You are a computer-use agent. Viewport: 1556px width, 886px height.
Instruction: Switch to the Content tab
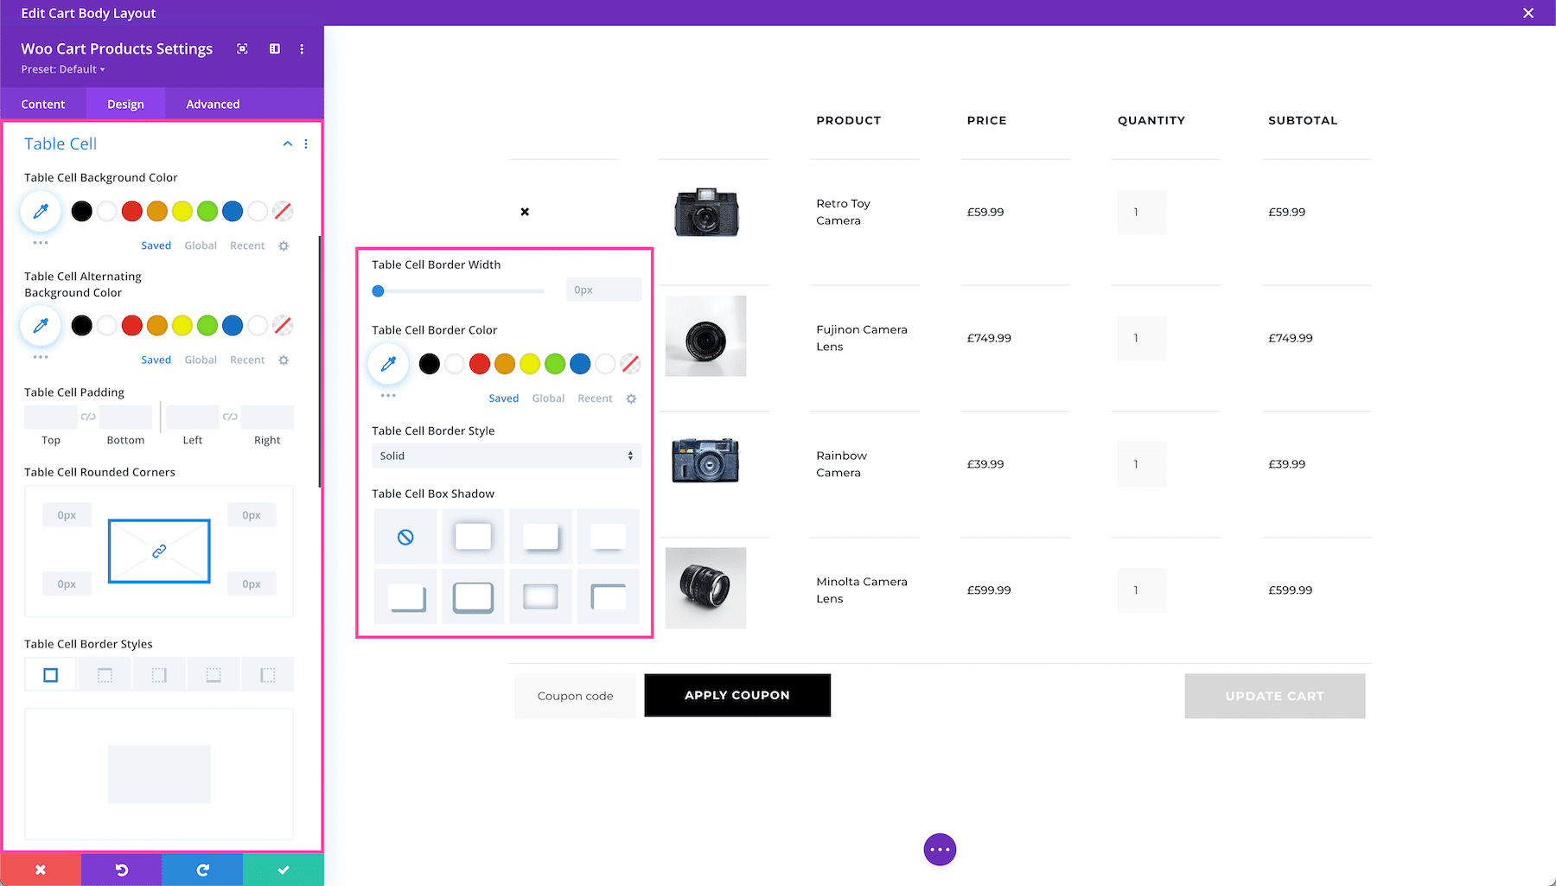point(43,104)
